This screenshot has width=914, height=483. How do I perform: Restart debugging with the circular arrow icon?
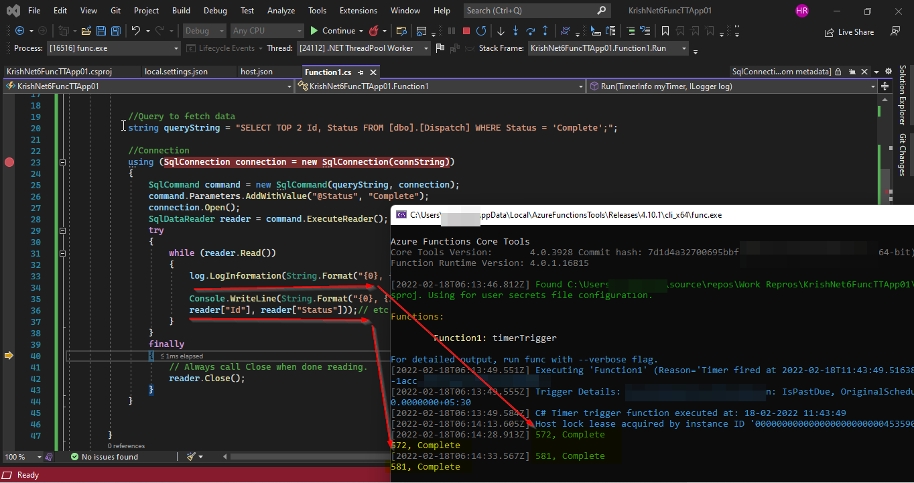pyautogui.click(x=481, y=31)
